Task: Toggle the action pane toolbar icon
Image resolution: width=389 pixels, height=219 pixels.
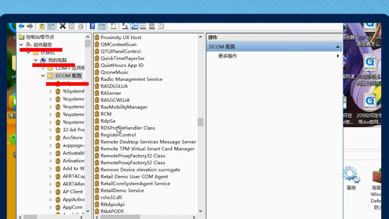Action: [x=102, y=26]
